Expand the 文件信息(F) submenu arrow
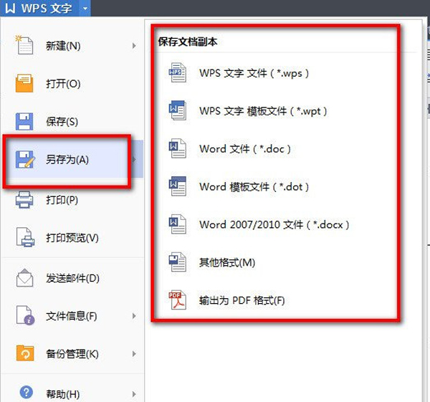430x402 pixels. (134, 316)
